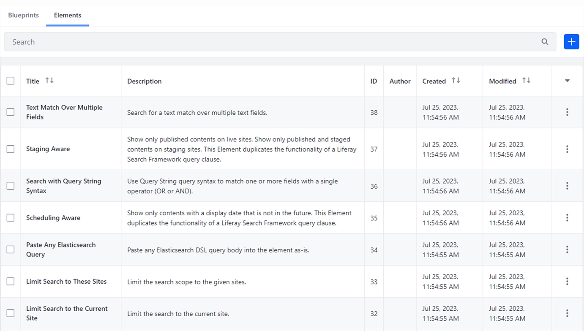Sort by Created date arrows icon
Screen dimensions: 584x331
tap(456, 80)
